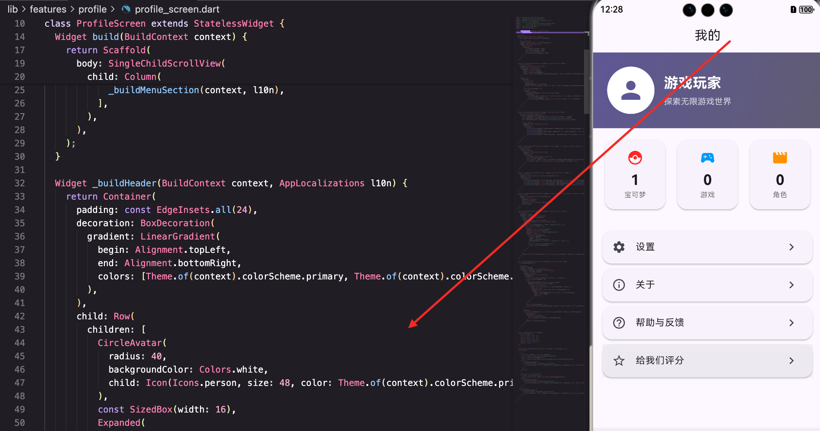The image size is (820, 431).
Task: Click the profile avatar person icon
Action: 630,90
